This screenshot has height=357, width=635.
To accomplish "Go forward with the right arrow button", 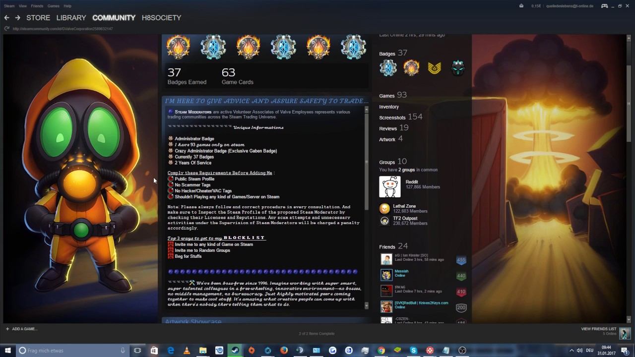I will click(17, 18).
